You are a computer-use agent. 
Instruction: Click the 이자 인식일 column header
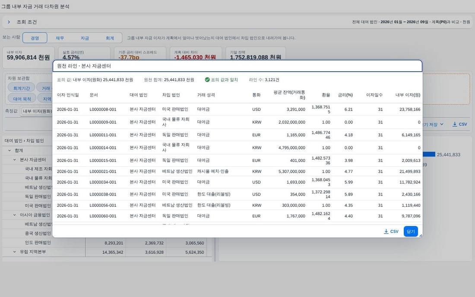tap(68, 95)
